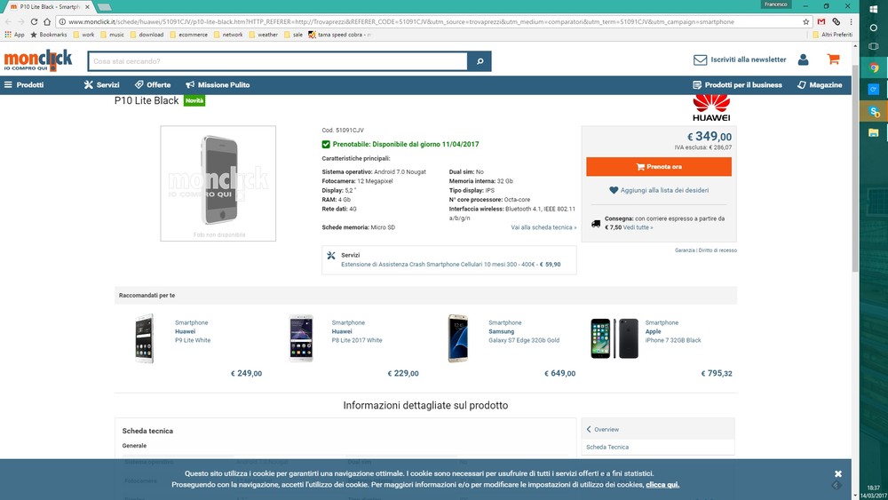The height and width of the screenshot is (500, 888).
Task: Click Iscriviti alla newsletter link
Action: coord(748,60)
